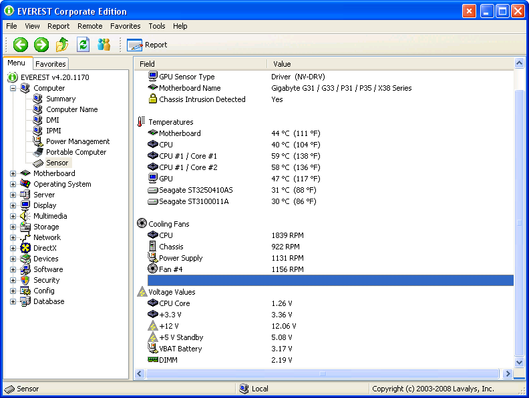The image size is (529, 398).
Task: Click the Portable Computer laptop icon
Action: 38,152
